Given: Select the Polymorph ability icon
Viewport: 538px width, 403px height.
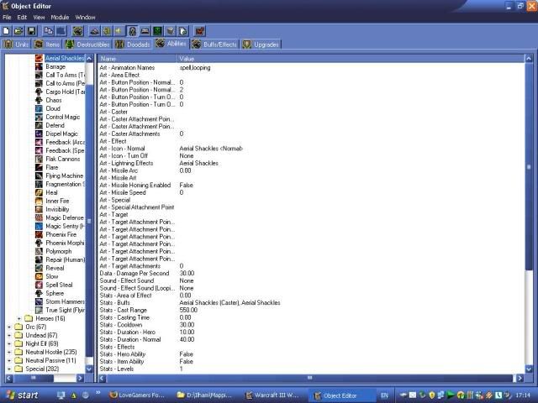Looking at the screenshot, I should (40, 251).
